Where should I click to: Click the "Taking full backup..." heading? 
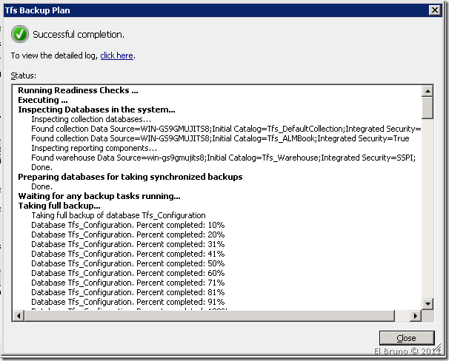pos(59,206)
